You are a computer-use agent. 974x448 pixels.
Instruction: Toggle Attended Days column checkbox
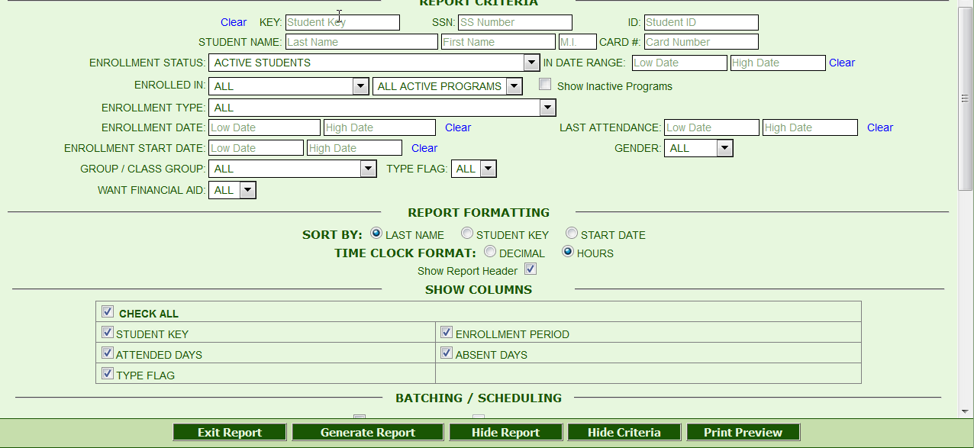click(108, 353)
